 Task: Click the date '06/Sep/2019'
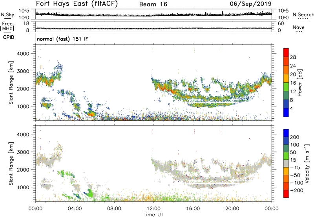coord(251,4)
